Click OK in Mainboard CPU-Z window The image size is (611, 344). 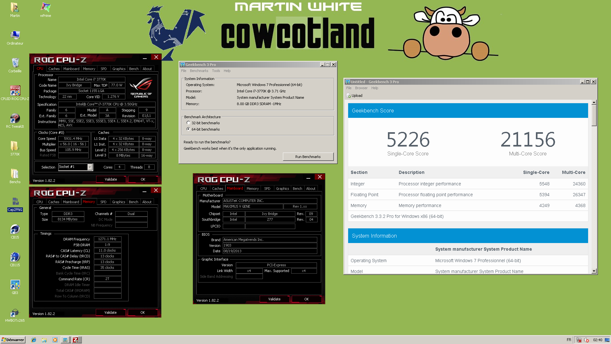(x=306, y=299)
